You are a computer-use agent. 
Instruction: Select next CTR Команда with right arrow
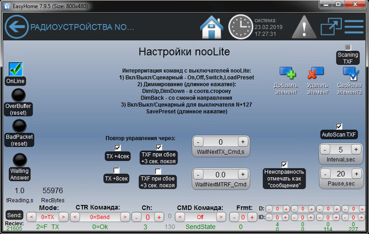click(x=125, y=216)
